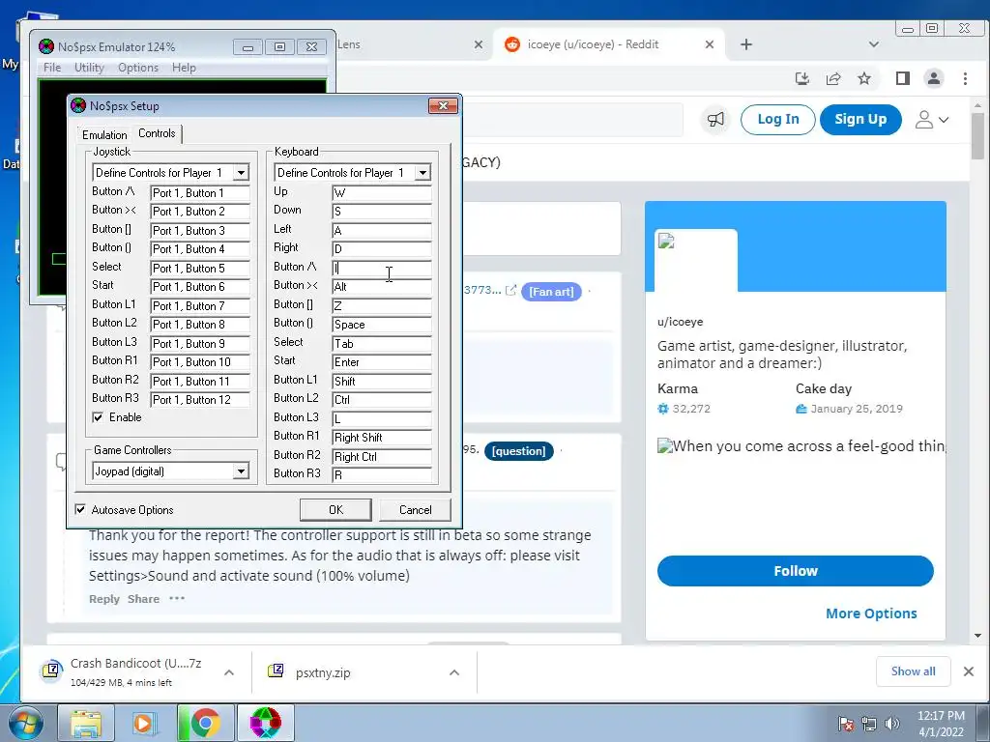The image size is (990, 742).
Task: Click the share page icon in Chrome toolbar
Action: point(833,78)
